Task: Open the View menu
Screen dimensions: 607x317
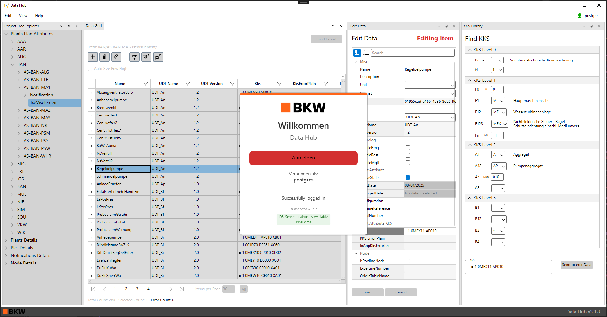Action: point(23,16)
